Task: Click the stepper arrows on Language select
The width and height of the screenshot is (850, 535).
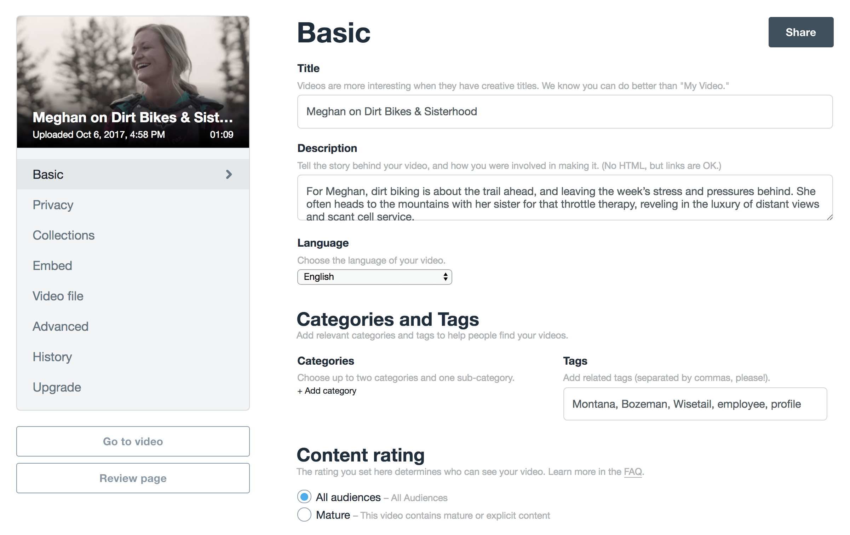Action: point(445,277)
